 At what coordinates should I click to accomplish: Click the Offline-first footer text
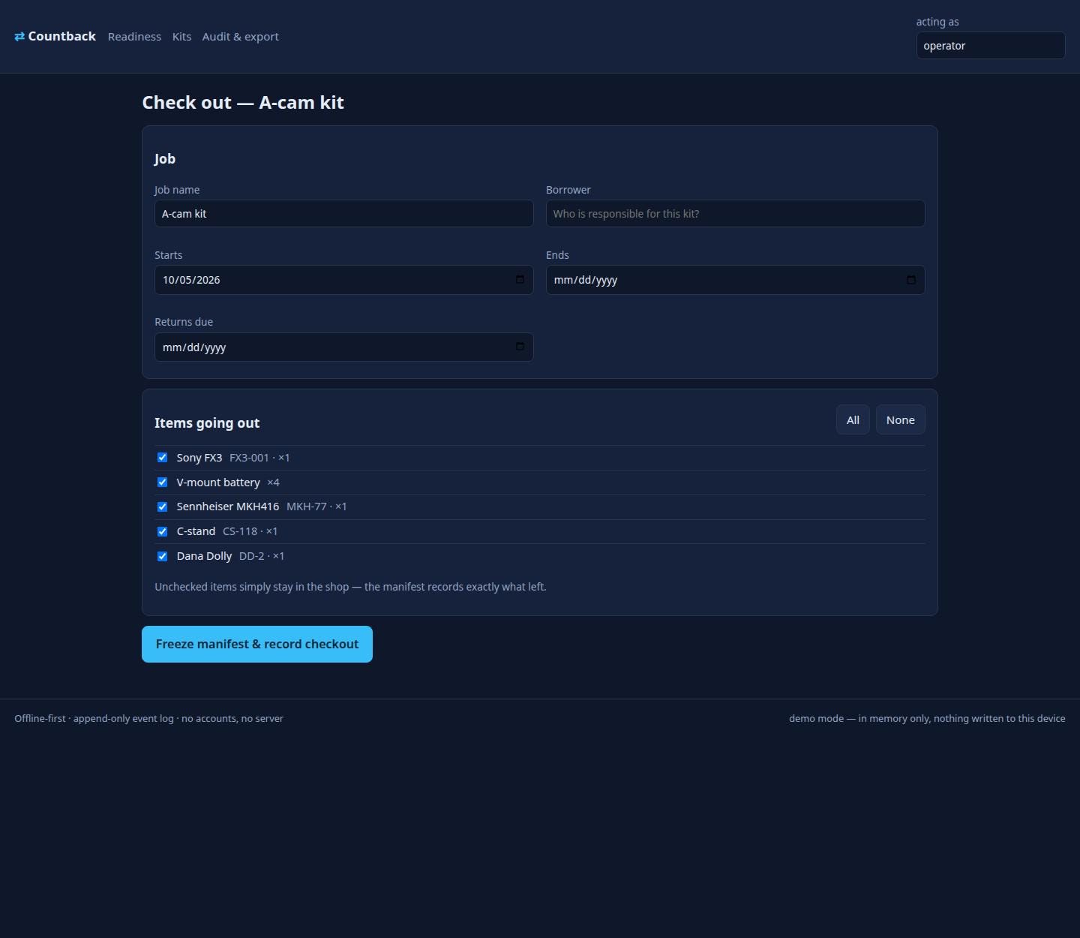pyautogui.click(x=148, y=719)
